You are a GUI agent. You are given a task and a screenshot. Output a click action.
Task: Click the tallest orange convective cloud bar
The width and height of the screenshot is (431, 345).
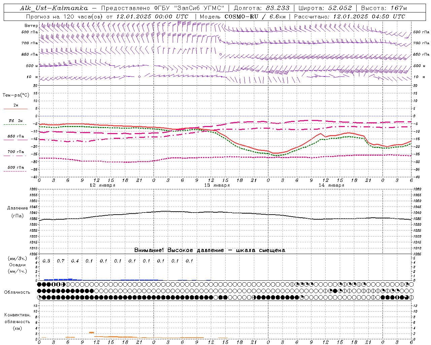(x=92, y=333)
